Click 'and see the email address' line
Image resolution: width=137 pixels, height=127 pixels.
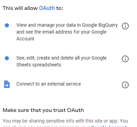click(x=61, y=32)
